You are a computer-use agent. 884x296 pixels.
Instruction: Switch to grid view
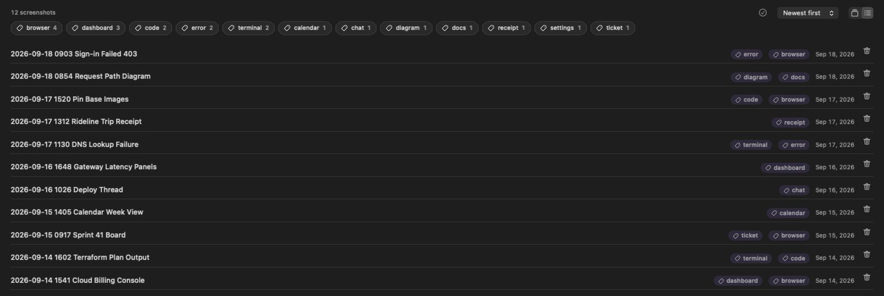tap(855, 13)
